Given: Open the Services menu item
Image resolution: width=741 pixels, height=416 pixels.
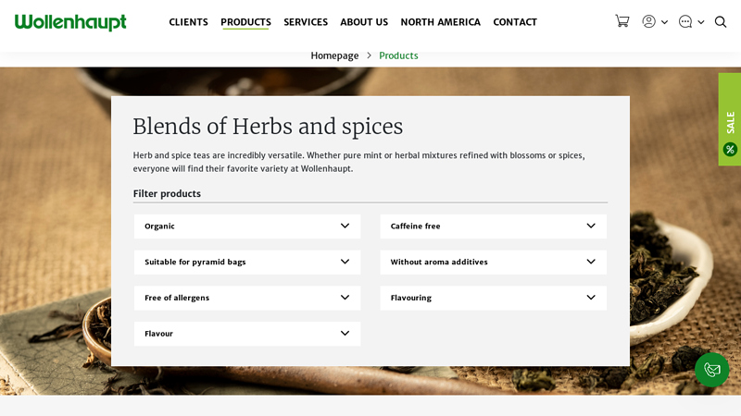Looking at the screenshot, I should [x=306, y=22].
